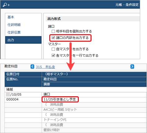147x133 pixels.
Task: Go to previous account with left arrow
Action: 32,67
